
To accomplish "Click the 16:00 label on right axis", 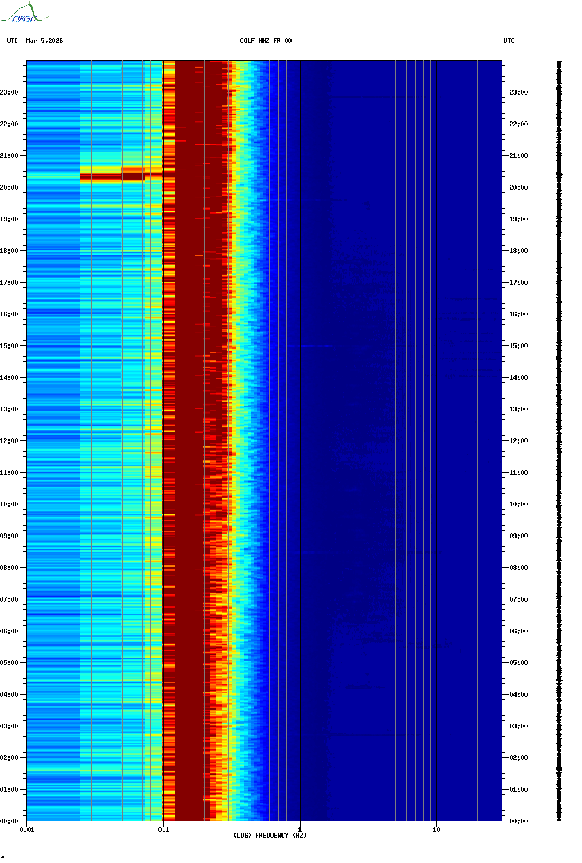I will click(x=519, y=314).
